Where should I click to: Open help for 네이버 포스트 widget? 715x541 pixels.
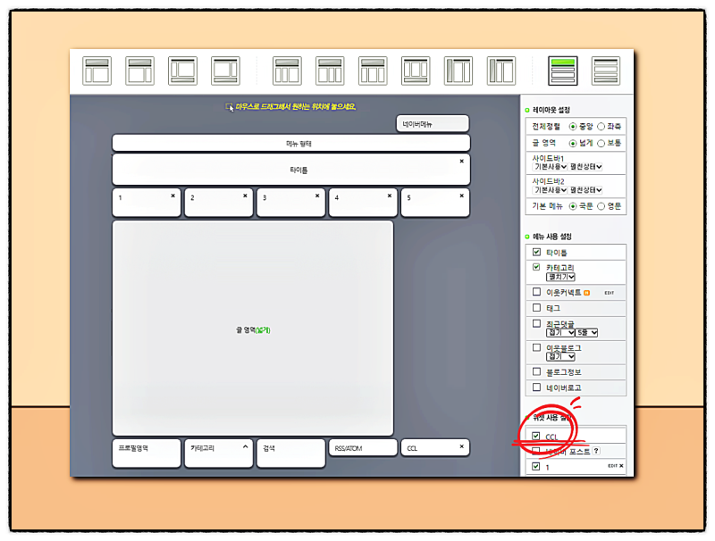pyautogui.click(x=596, y=451)
